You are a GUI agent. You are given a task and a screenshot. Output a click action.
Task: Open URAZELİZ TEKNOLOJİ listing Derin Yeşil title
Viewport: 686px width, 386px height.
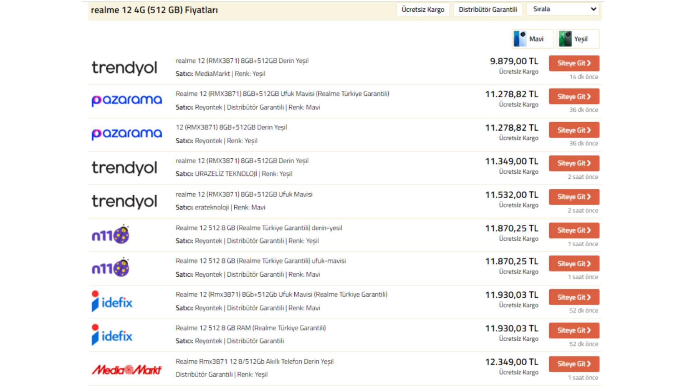tap(242, 161)
